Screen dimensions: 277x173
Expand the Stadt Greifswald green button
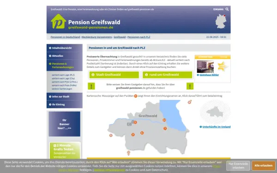click(x=114, y=75)
